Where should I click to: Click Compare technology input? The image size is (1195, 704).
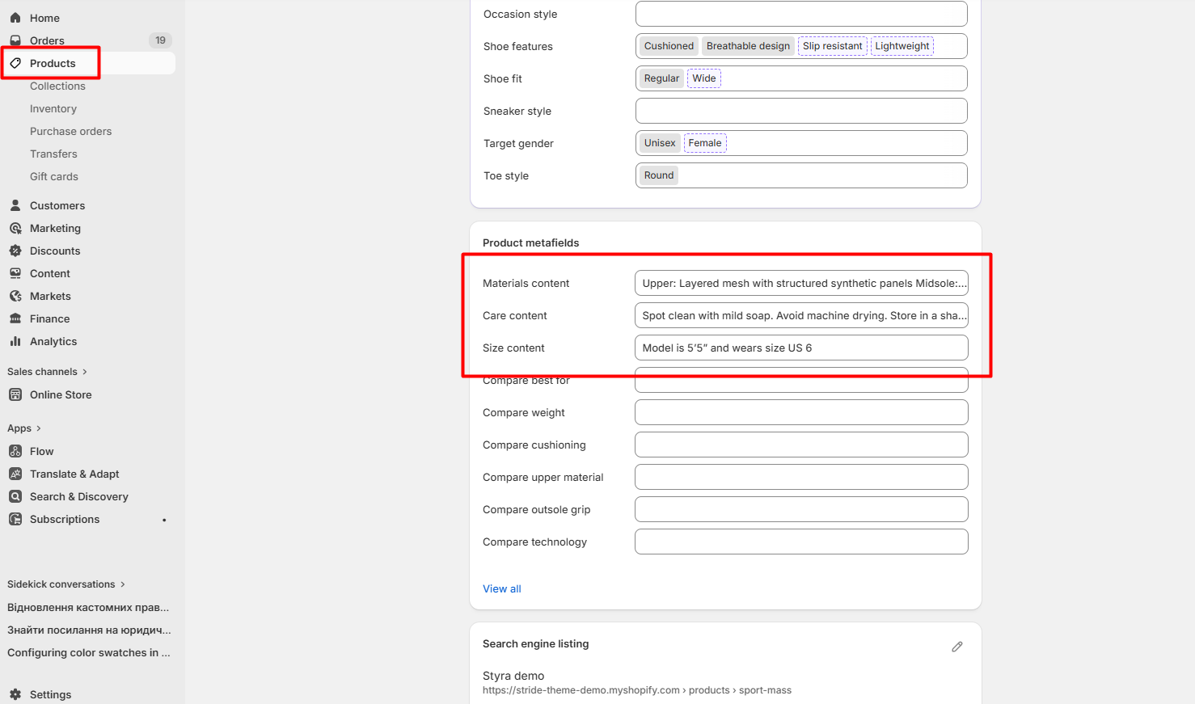pyautogui.click(x=801, y=542)
